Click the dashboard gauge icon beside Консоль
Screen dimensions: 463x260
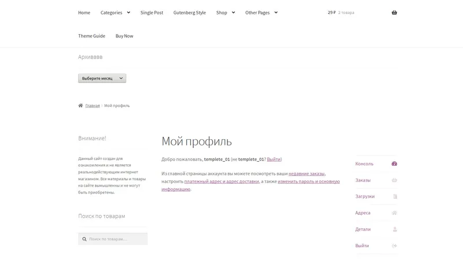394,164
